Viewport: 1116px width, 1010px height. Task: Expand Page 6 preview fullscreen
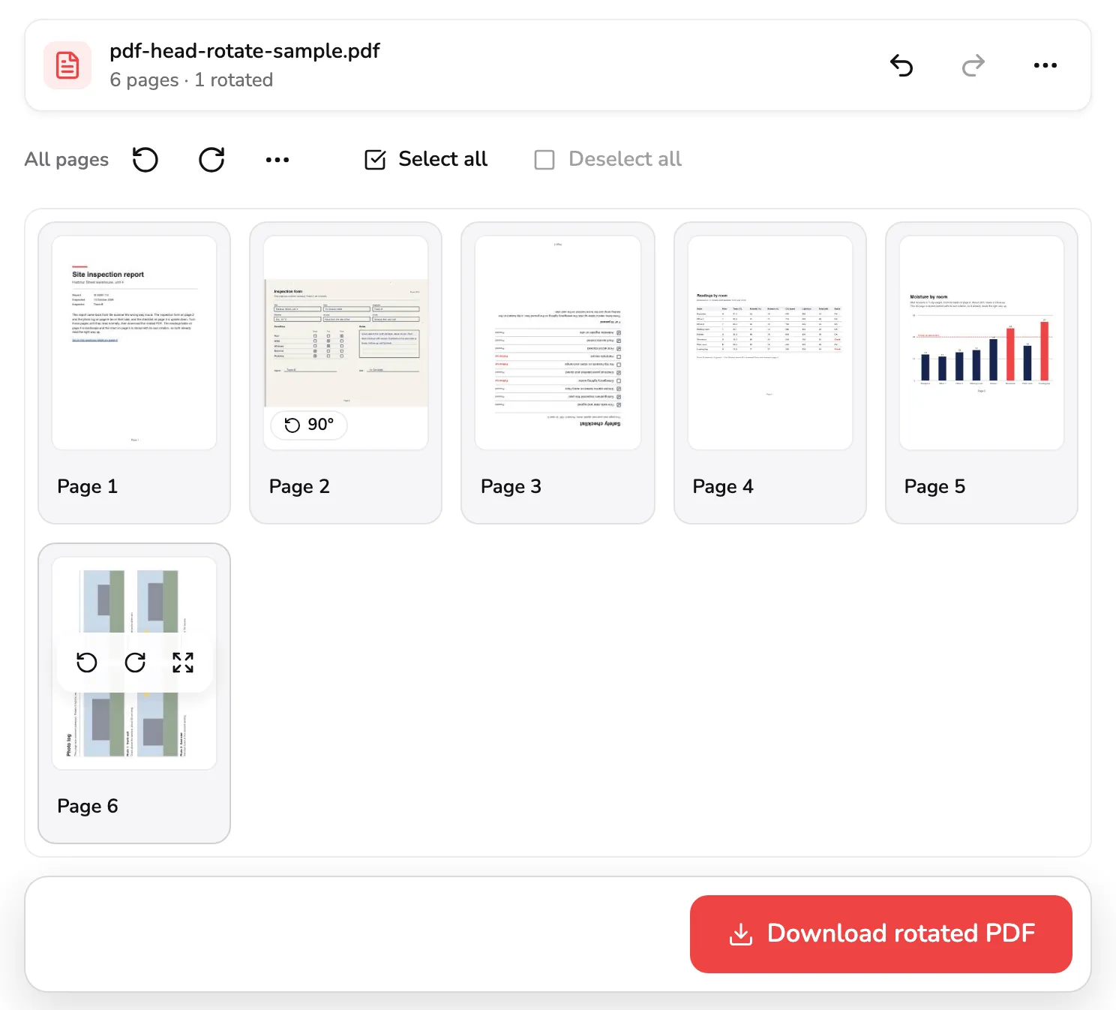pos(183,663)
